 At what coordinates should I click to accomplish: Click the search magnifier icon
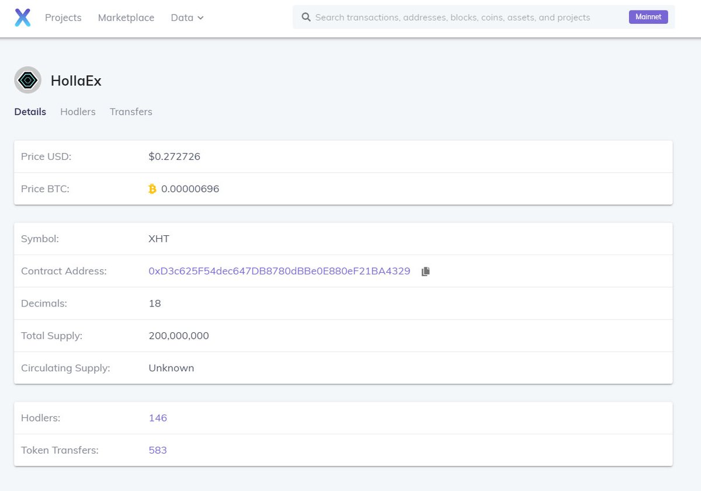pos(306,18)
